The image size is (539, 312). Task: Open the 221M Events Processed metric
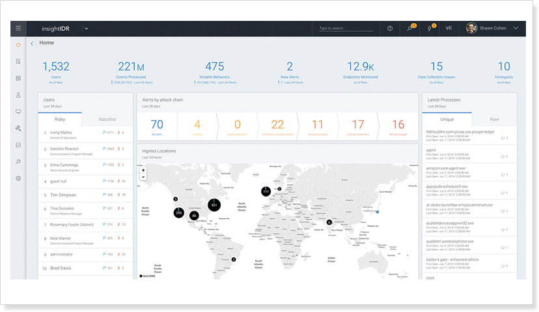coord(131,72)
